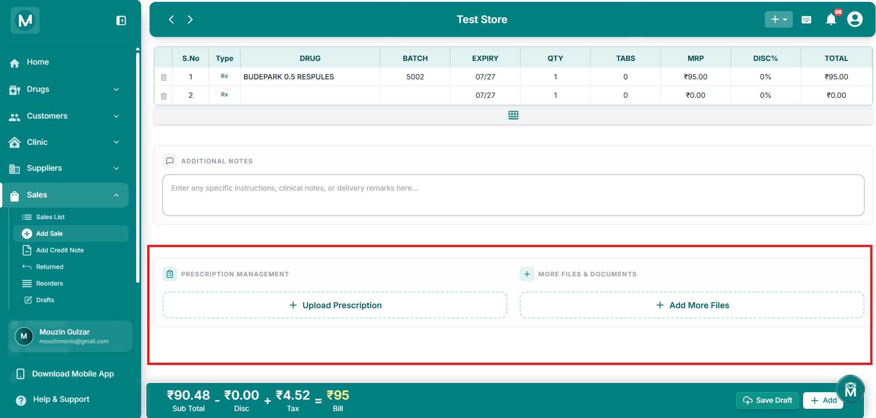Collapse the sidebar panel toggle
Viewport: 876px width, 418px height.
tap(121, 20)
